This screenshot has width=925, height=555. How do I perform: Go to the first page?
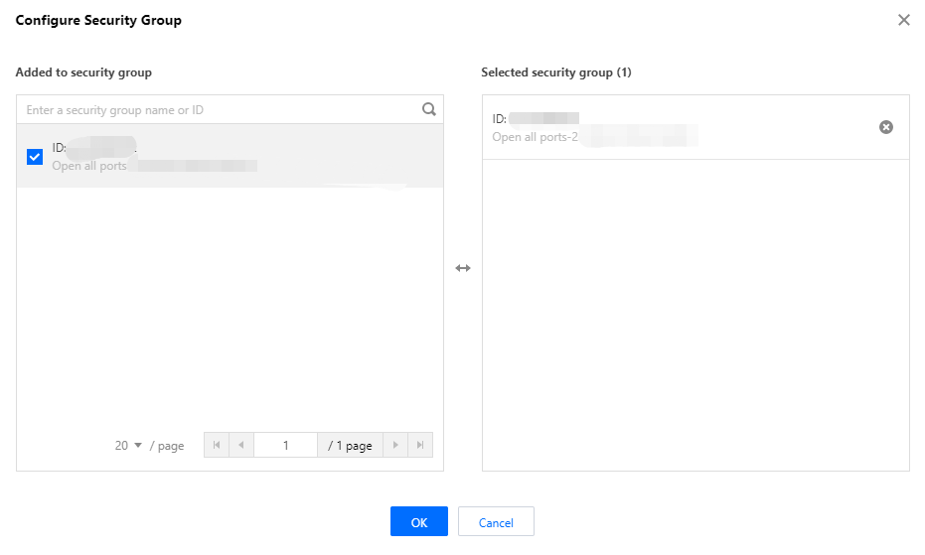pyautogui.click(x=216, y=445)
